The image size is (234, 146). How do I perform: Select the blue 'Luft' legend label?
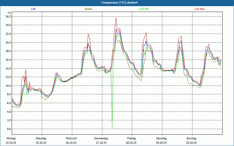[x=33, y=9]
